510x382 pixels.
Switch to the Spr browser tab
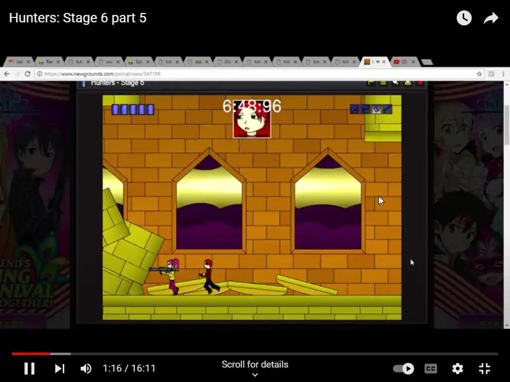click(137, 61)
